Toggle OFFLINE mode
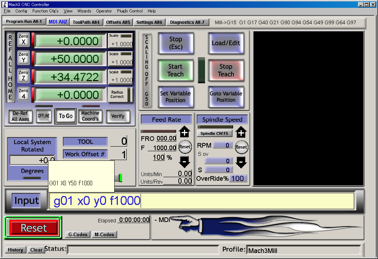This screenshot has width=378, height=259. (43, 116)
